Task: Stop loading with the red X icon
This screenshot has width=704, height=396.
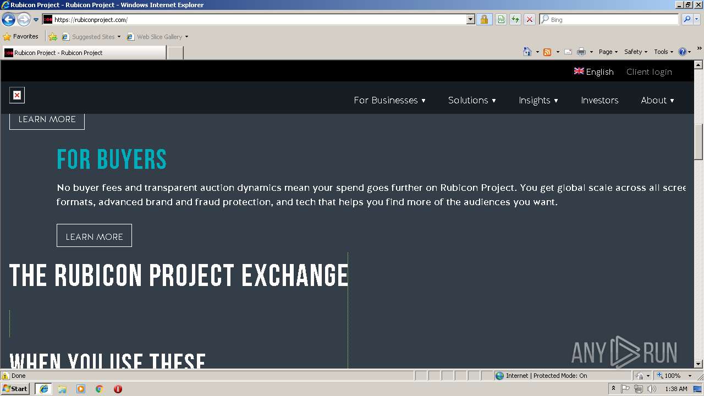Action: tap(530, 19)
